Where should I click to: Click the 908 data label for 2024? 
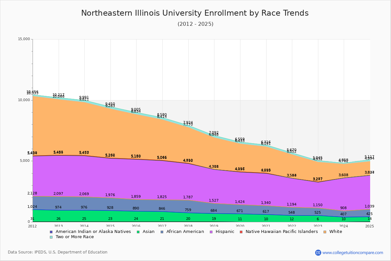coord(343,208)
